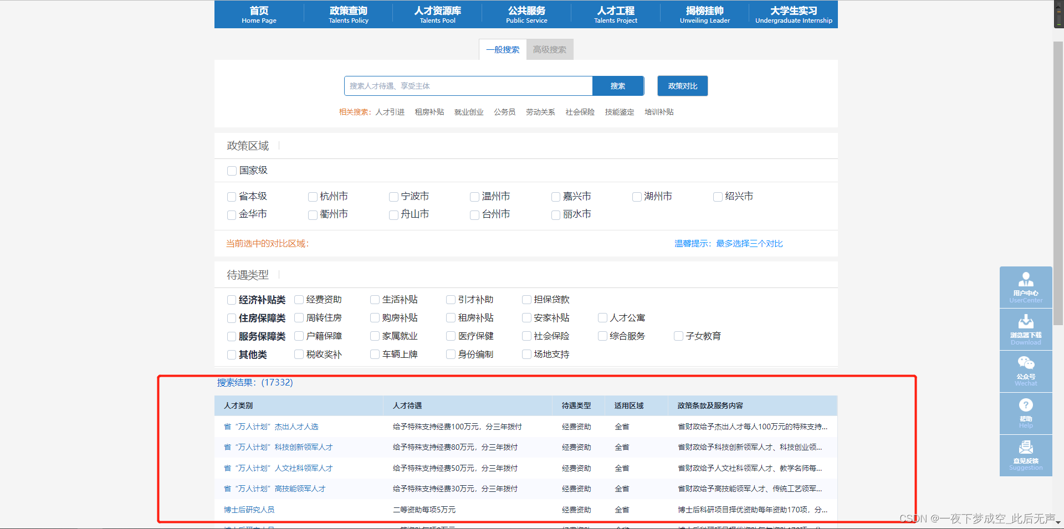Enable the 绍兴市 checkbox
Image resolution: width=1064 pixels, height=529 pixels.
pyautogui.click(x=718, y=197)
